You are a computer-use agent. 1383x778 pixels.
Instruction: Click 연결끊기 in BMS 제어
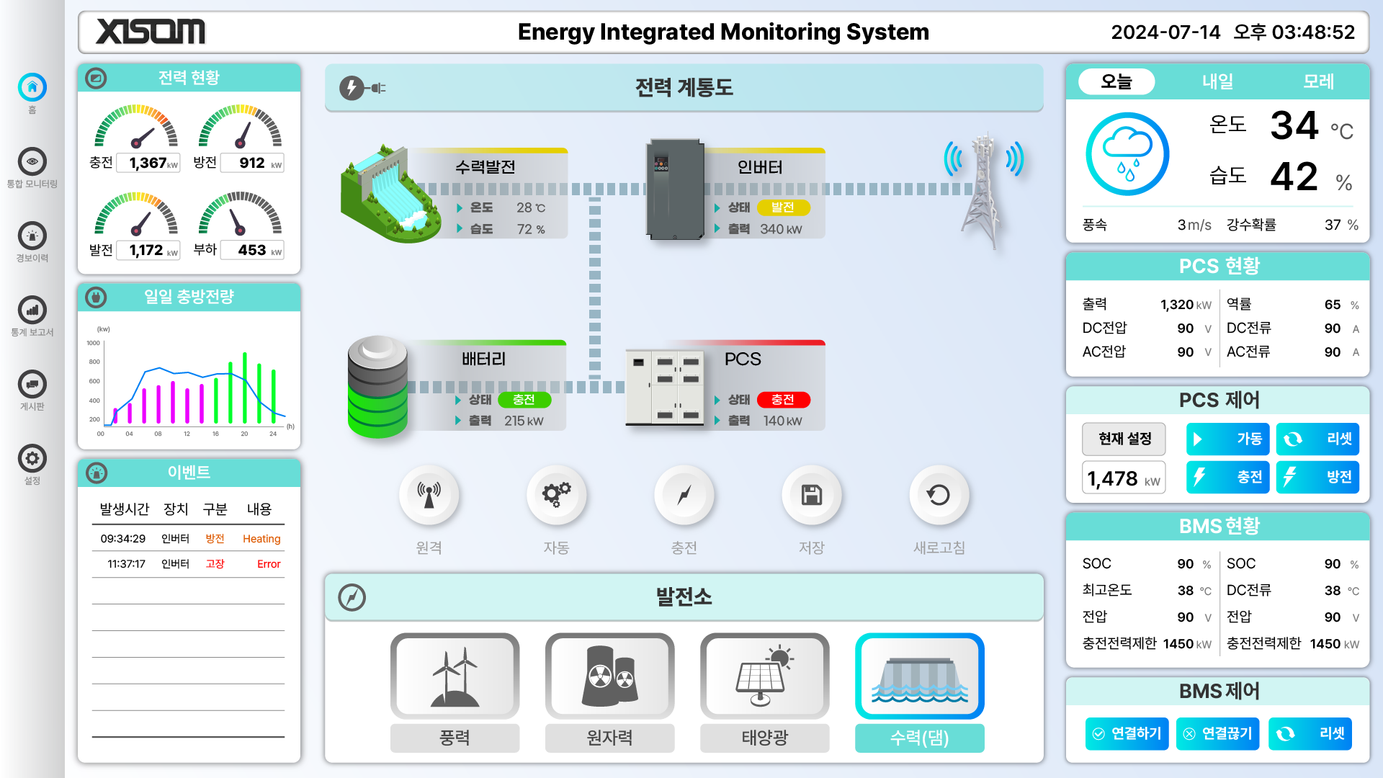click(x=1217, y=733)
